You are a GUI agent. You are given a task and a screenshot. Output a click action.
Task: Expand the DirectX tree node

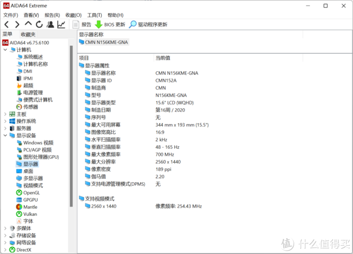[x=5, y=250]
